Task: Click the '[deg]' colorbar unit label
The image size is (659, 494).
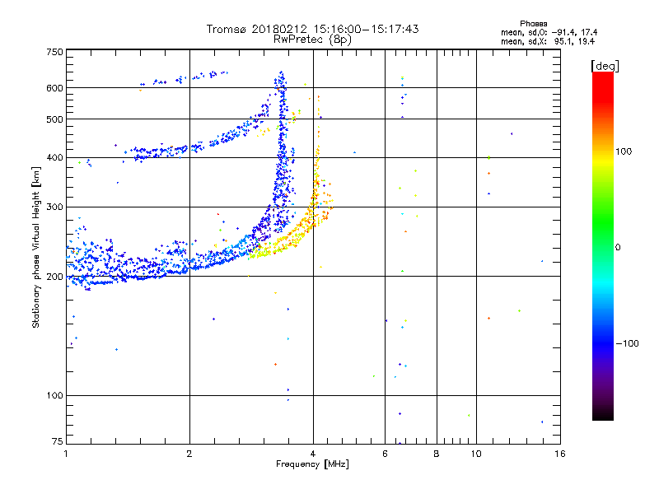Action: click(605, 66)
